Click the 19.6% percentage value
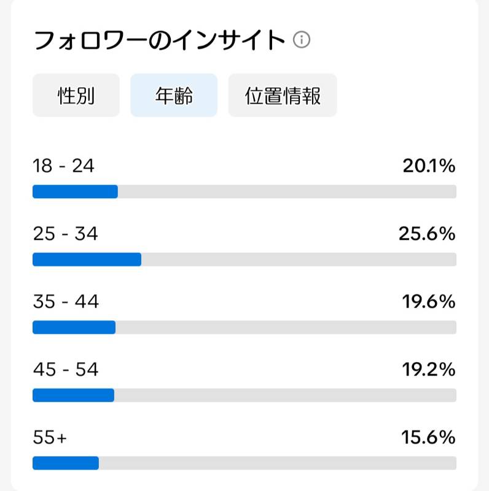 (429, 301)
